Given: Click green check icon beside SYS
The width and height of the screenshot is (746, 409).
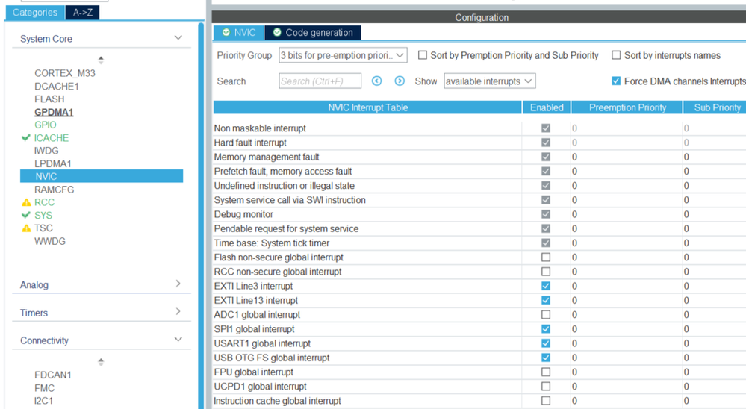Looking at the screenshot, I should coord(25,215).
